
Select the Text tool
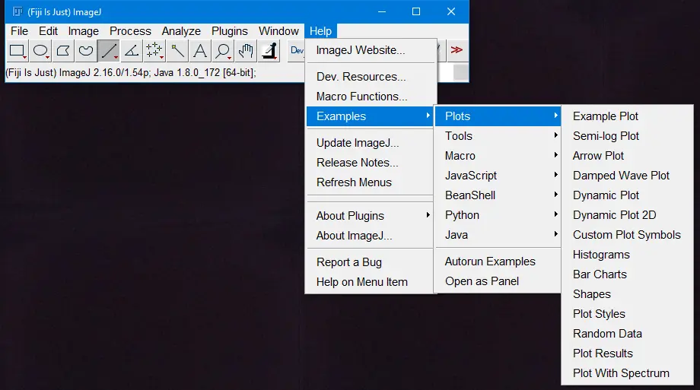tap(200, 51)
